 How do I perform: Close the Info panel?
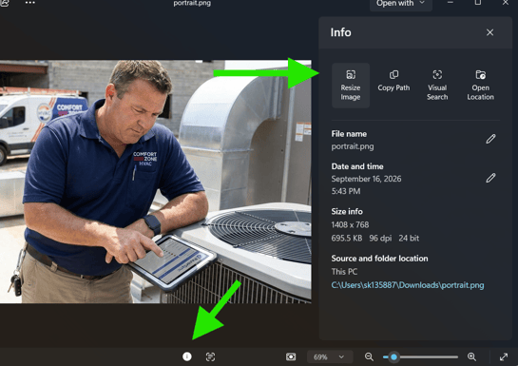489,32
